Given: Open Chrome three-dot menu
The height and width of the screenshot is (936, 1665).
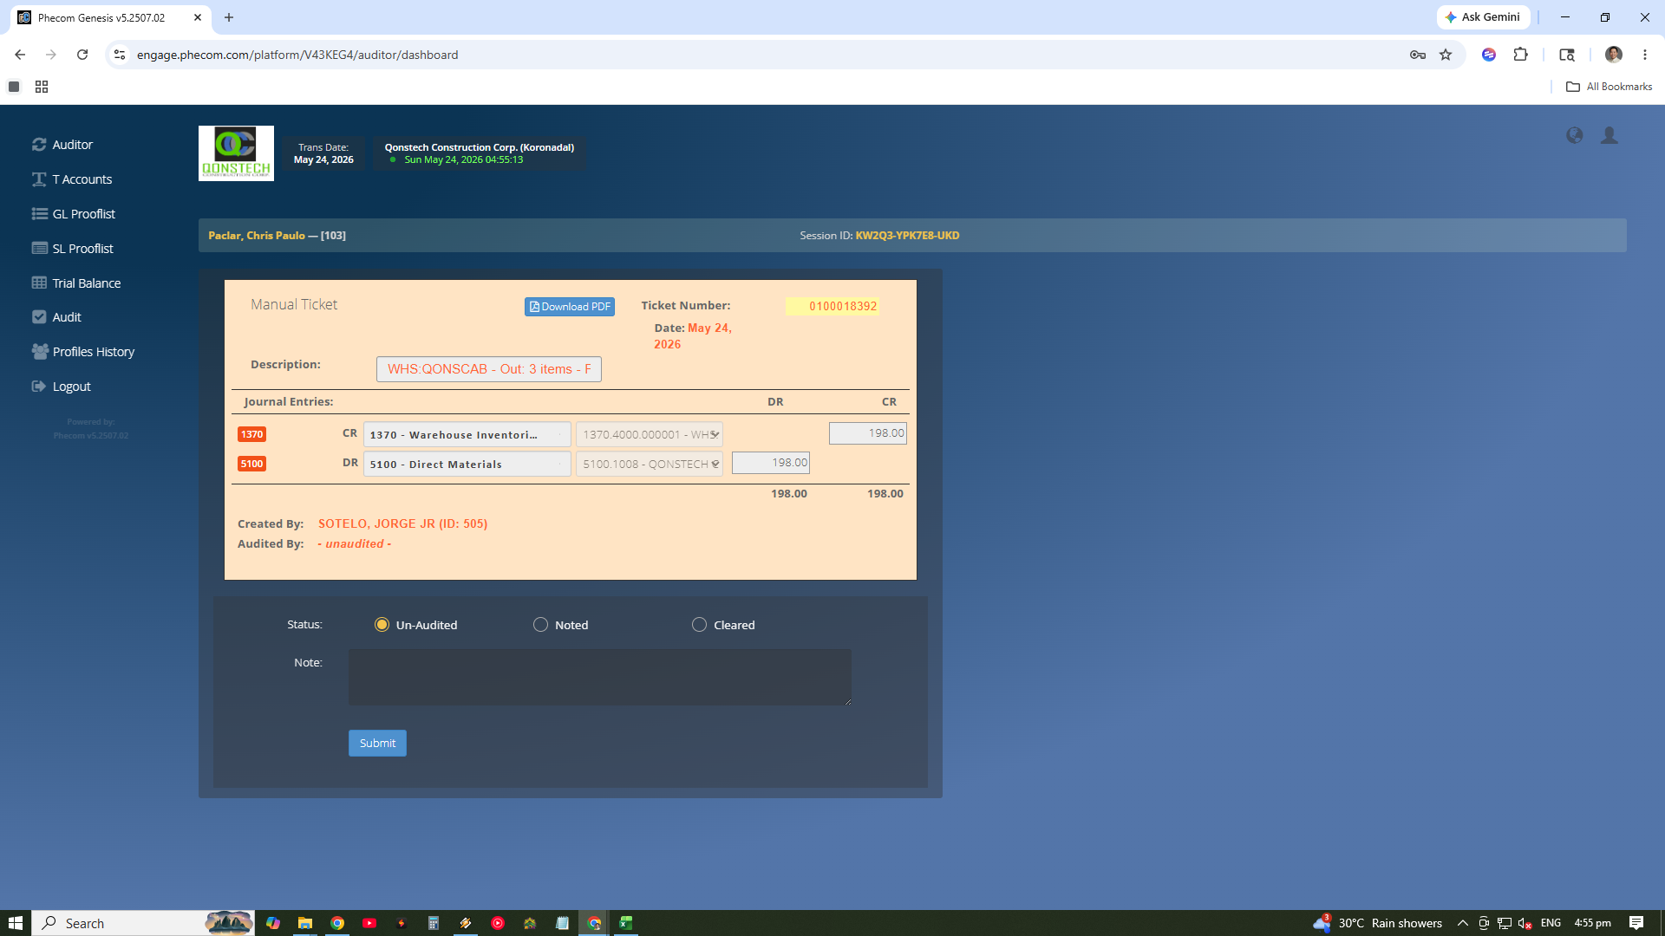Looking at the screenshot, I should [x=1645, y=55].
